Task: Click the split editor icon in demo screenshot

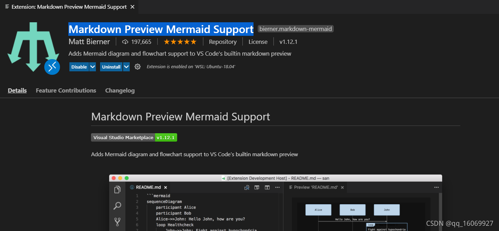Action: coord(267,187)
